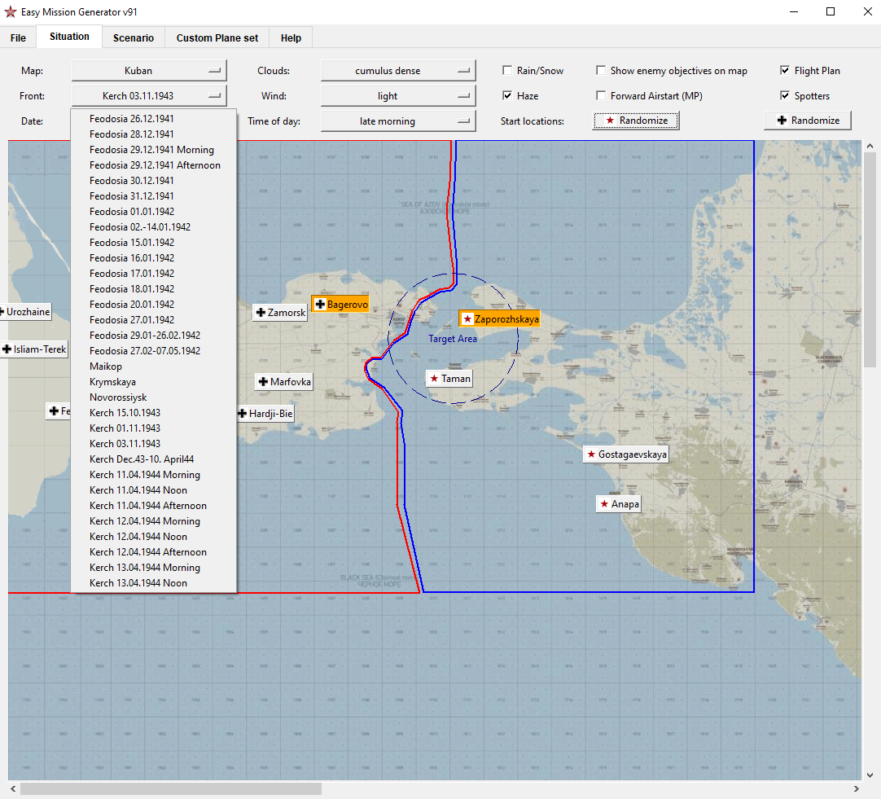Expand the Wind dropdown
This screenshot has width=881, height=799.
point(398,96)
